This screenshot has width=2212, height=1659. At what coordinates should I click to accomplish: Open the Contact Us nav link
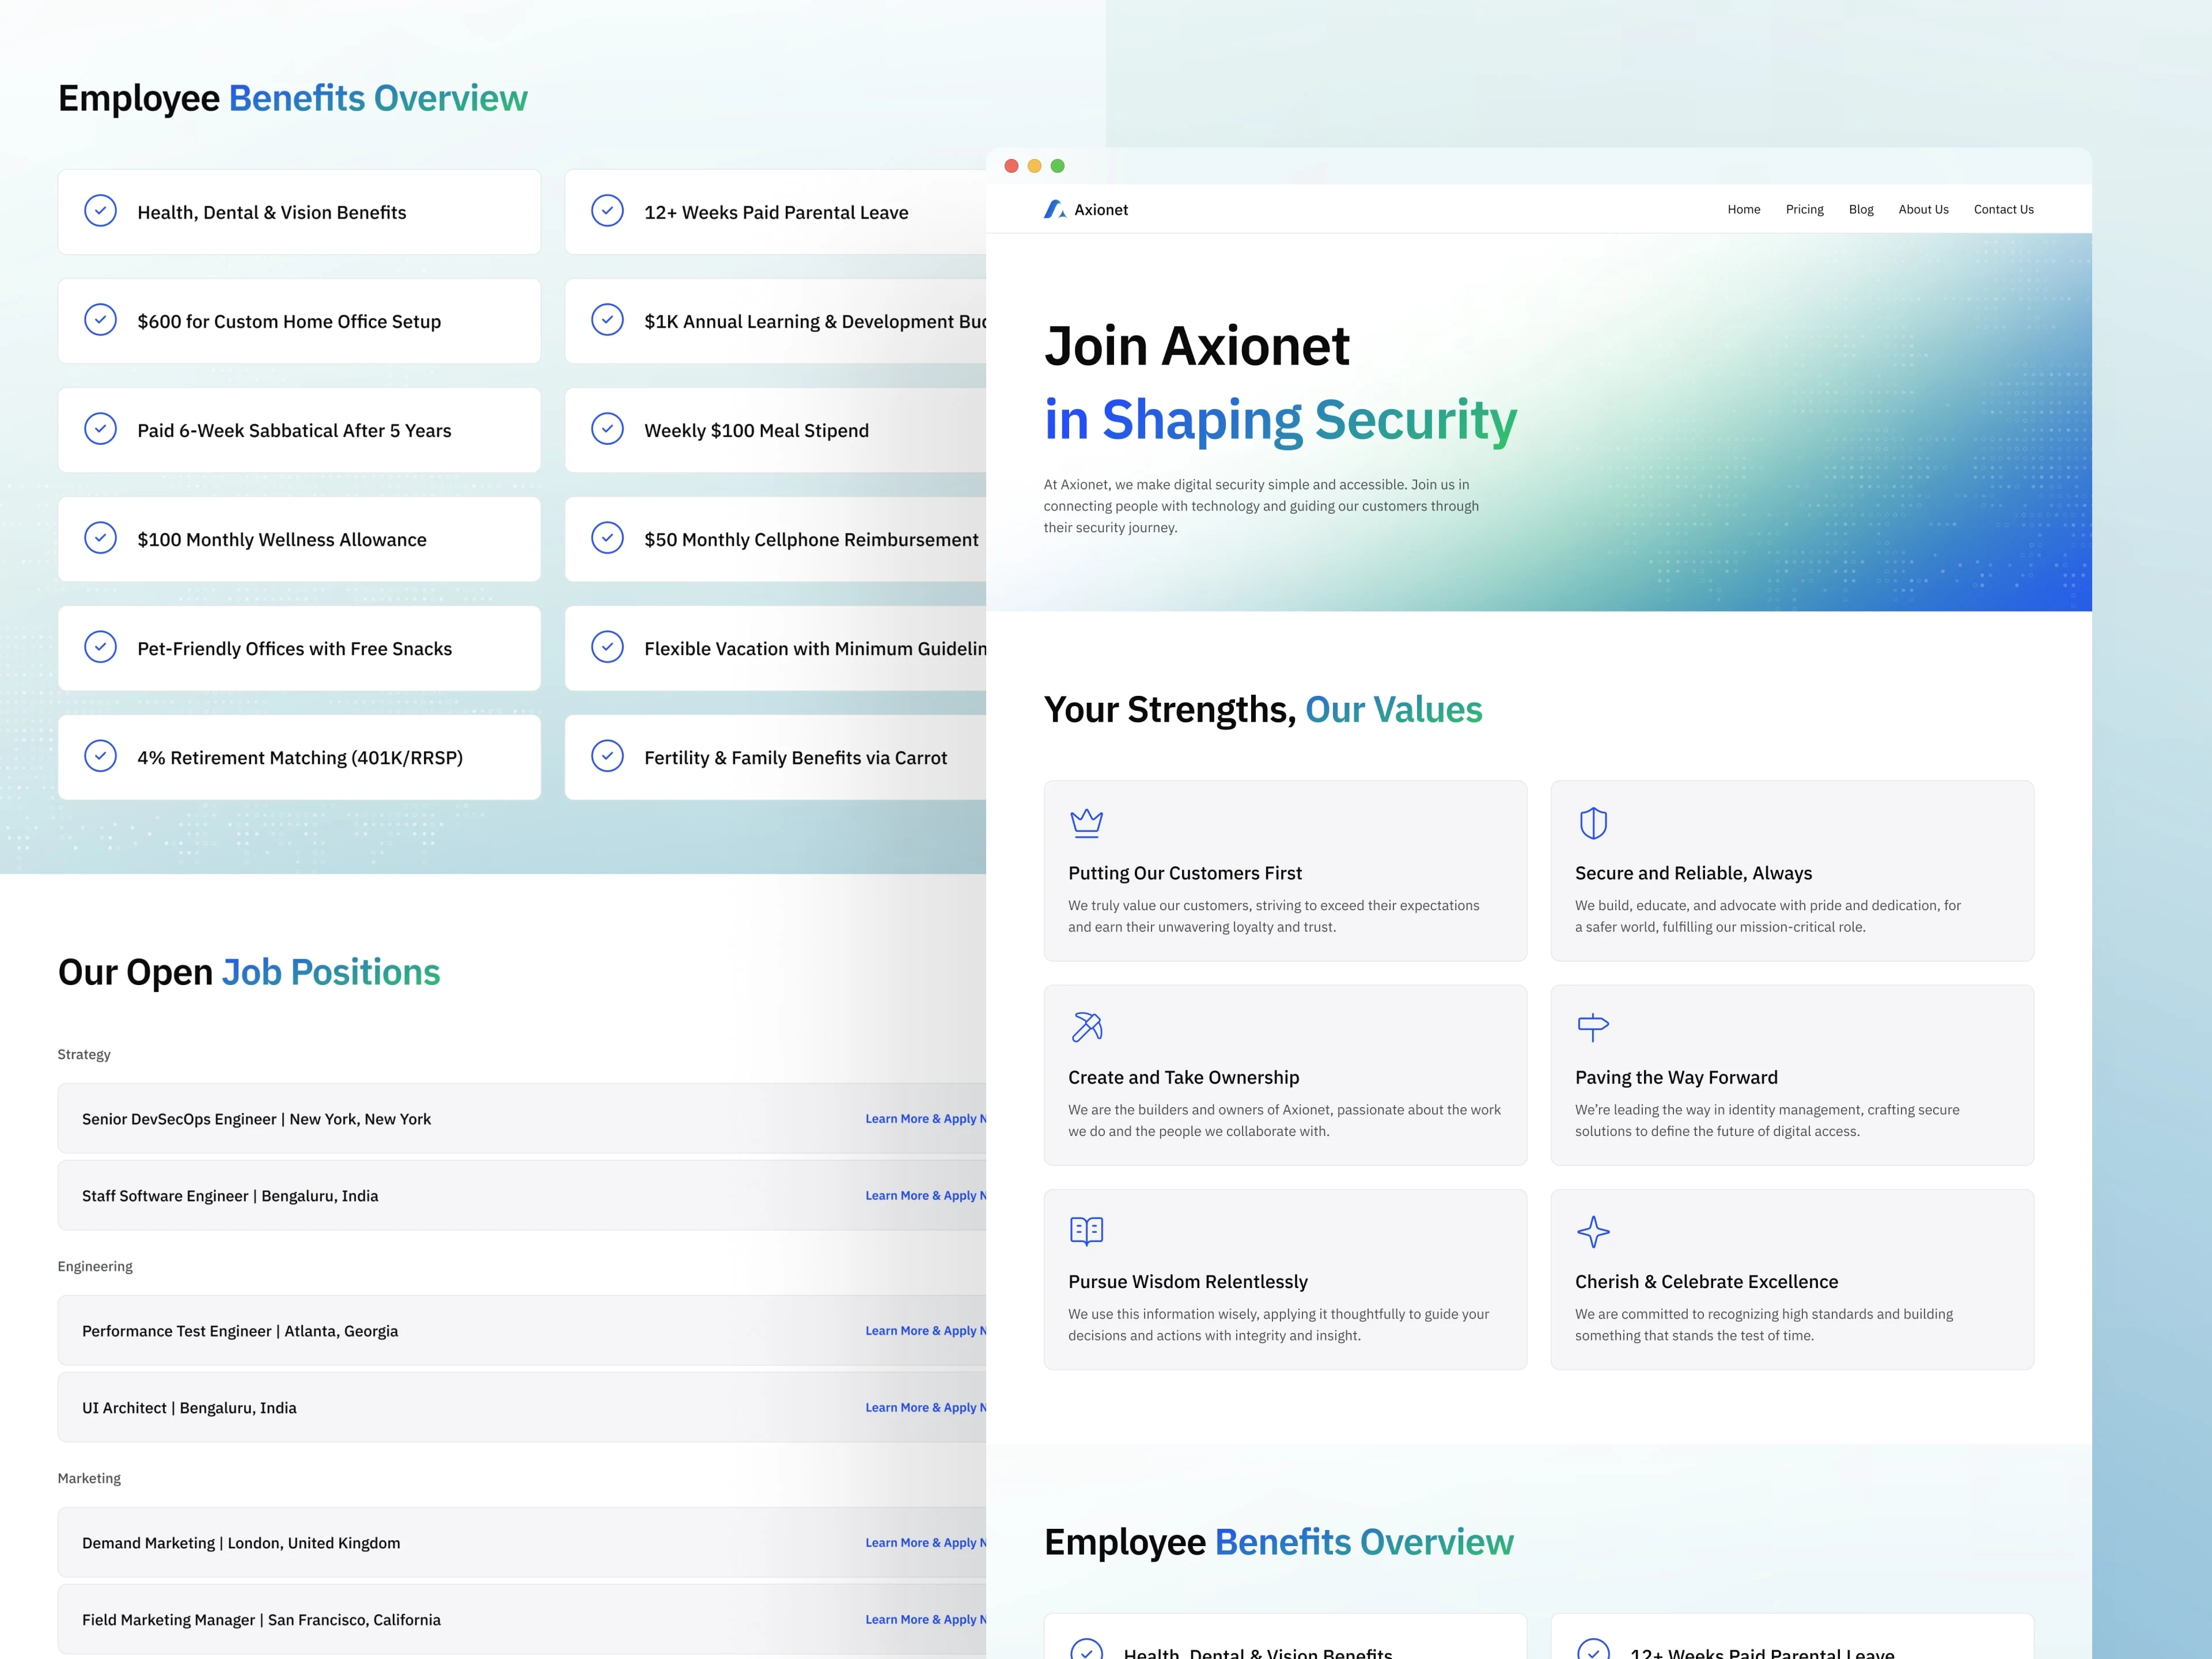coord(2003,209)
